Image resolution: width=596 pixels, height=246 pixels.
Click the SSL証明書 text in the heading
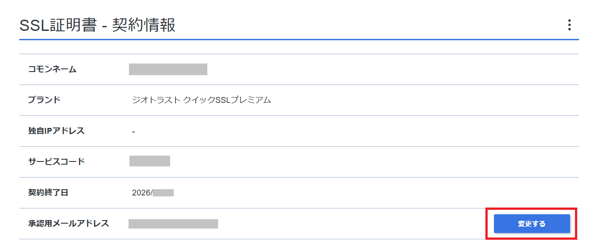[x=58, y=25]
